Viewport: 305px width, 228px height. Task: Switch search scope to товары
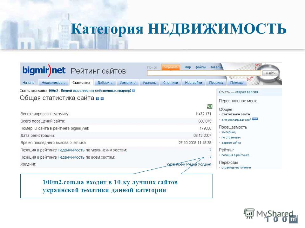216,67
